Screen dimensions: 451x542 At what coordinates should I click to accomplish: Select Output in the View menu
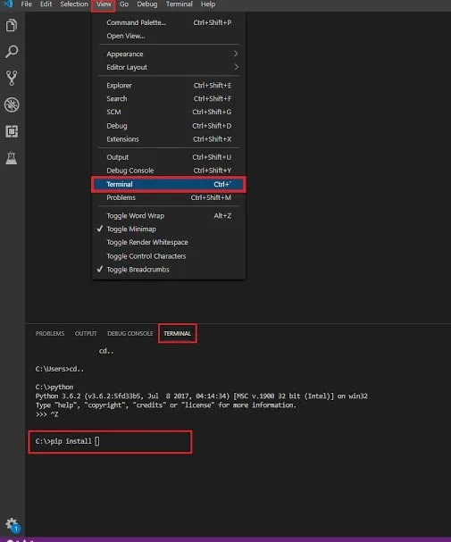[169, 157]
